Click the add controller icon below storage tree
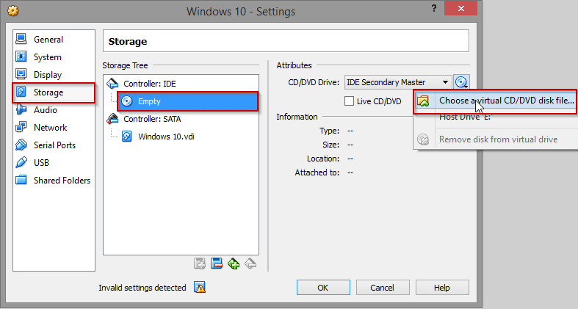Image resolution: width=578 pixels, height=309 pixels. [x=234, y=263]
